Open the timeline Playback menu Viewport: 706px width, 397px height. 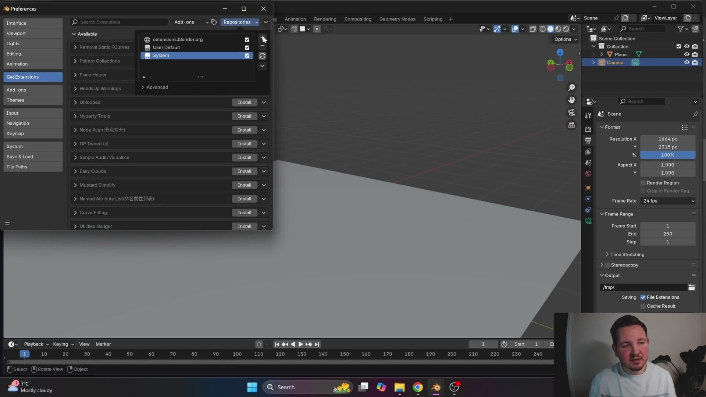(x=36, y=344)
